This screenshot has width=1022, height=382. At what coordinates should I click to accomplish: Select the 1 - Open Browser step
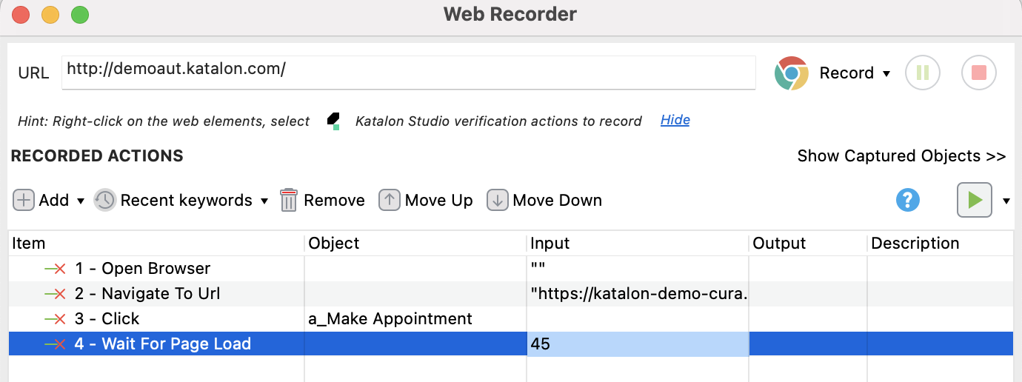[x=143, y=269]
